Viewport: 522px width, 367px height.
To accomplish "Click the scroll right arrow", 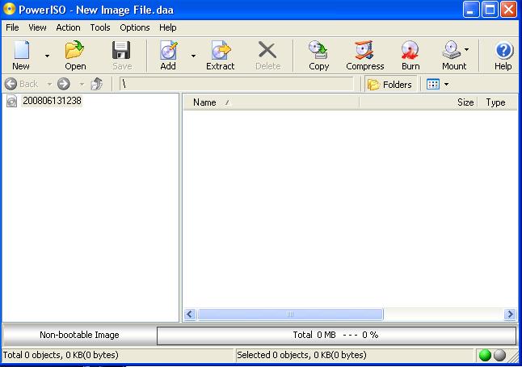I will pos(510,314).
